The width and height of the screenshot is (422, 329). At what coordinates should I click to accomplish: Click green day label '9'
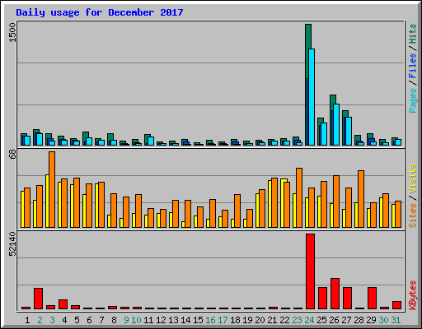click(x=126, y=320)
